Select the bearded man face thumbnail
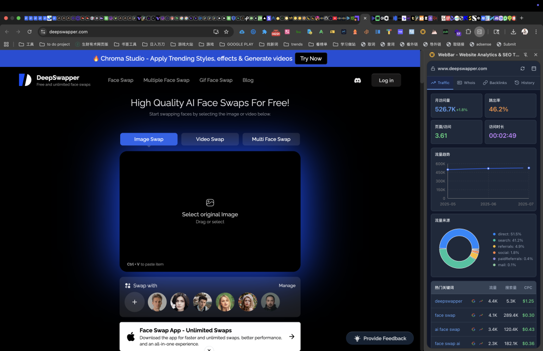Viewport: 543px width, 351px height. coord(270,302)
